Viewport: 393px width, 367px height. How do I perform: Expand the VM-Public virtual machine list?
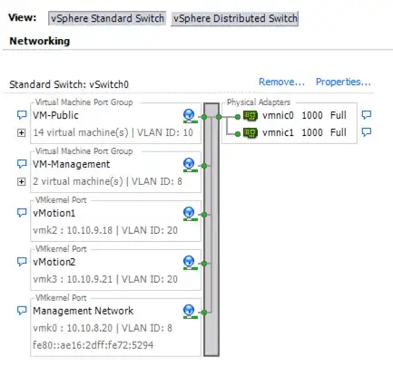(x=21, y=132)
